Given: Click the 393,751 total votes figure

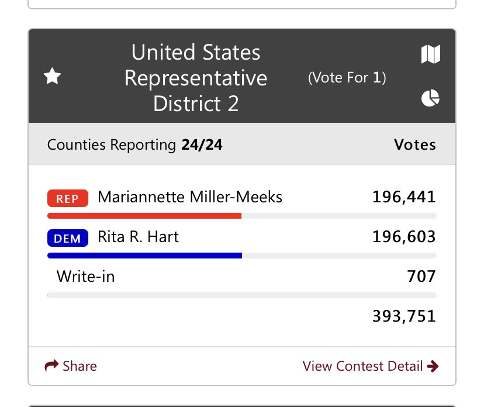Looking at the screenshot, I should click(x=404, y=316).
